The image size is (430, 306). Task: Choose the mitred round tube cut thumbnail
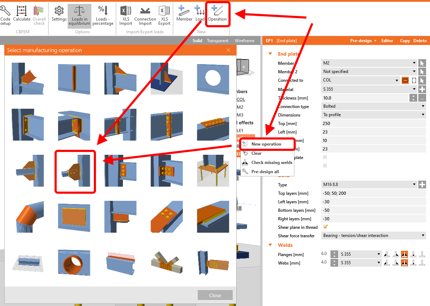coord(28,217)
